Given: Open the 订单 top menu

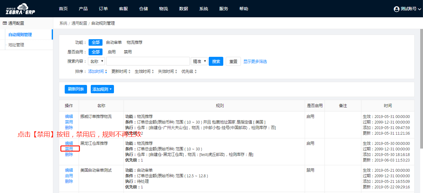Looking at the screenshot, I should click(x=103, y=9).
